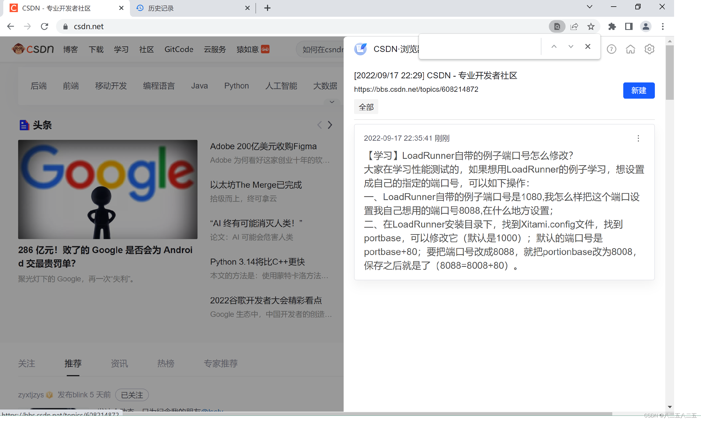This screenshot has height=421, width=701.
Task: Click the bookmark star icon
Action: point(591,26)
